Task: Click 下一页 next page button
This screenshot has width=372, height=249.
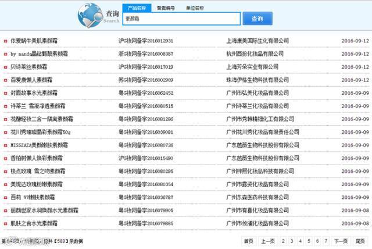Action: (341, 241)
